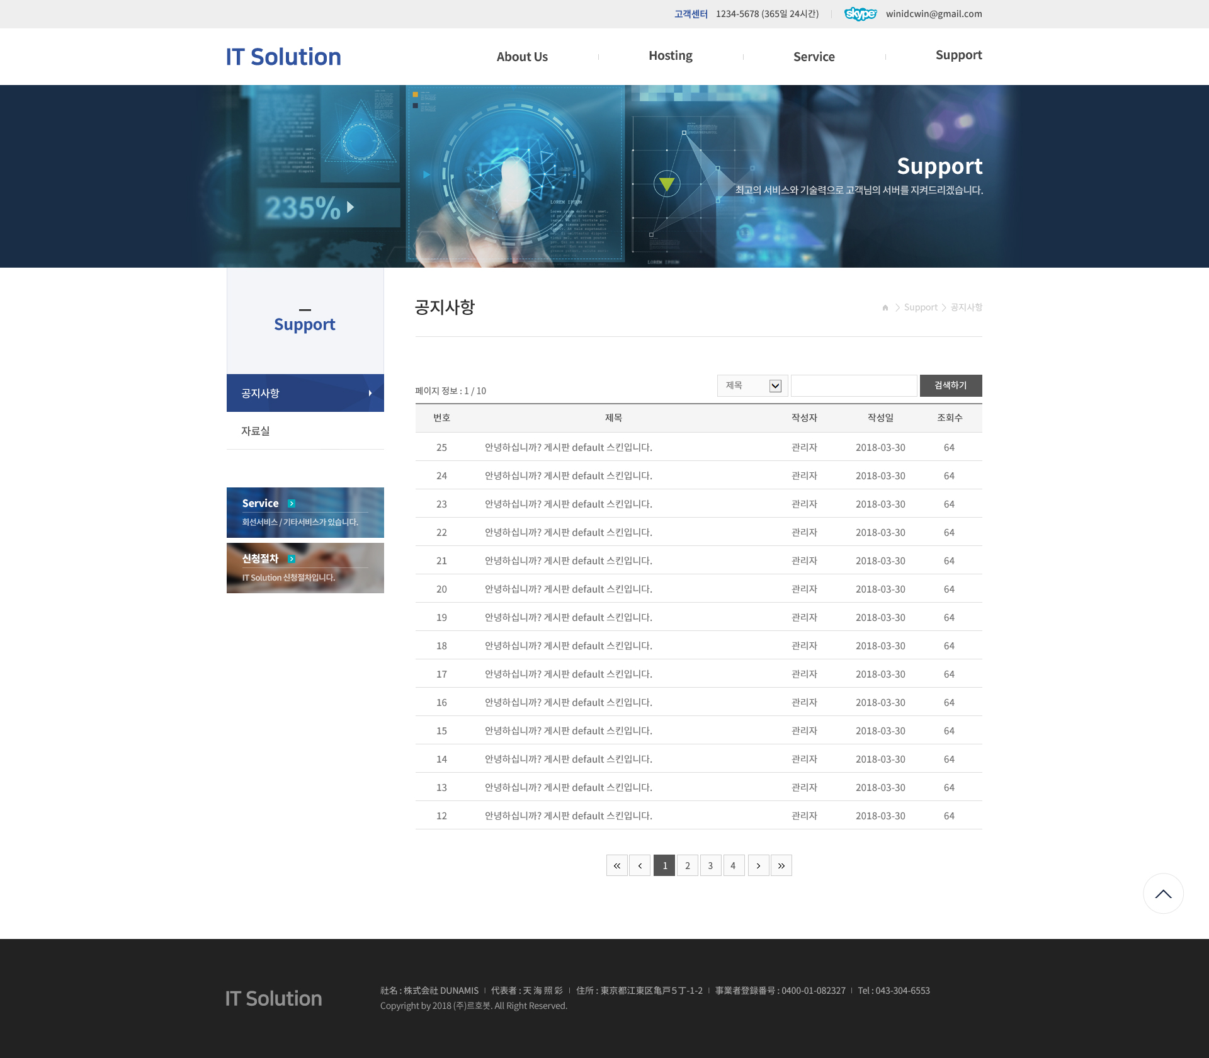This screenshot has width=1209, height=1058.
Task: Select 자료실 in the sidebar
Action: [x=256, y=431]
